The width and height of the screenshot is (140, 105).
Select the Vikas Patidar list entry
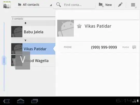tap(33, 49)
